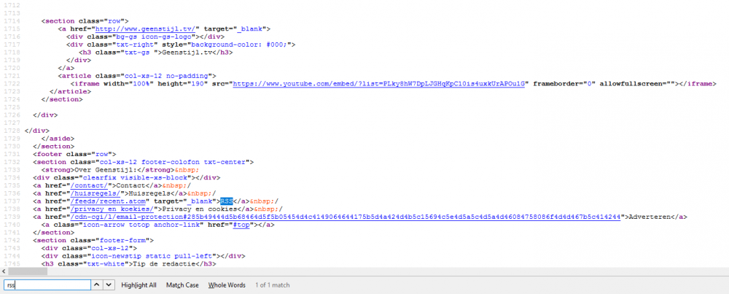Open the YouTube embed URL link
The width and height of the screenshot is (729, 294).
[380, 84]
